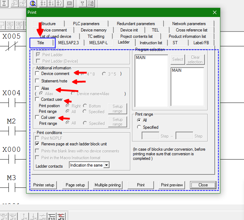Image resolution: width=244 pixels, height=220 pixels.
Task: Click the Print button
Action: coord(141,185)
